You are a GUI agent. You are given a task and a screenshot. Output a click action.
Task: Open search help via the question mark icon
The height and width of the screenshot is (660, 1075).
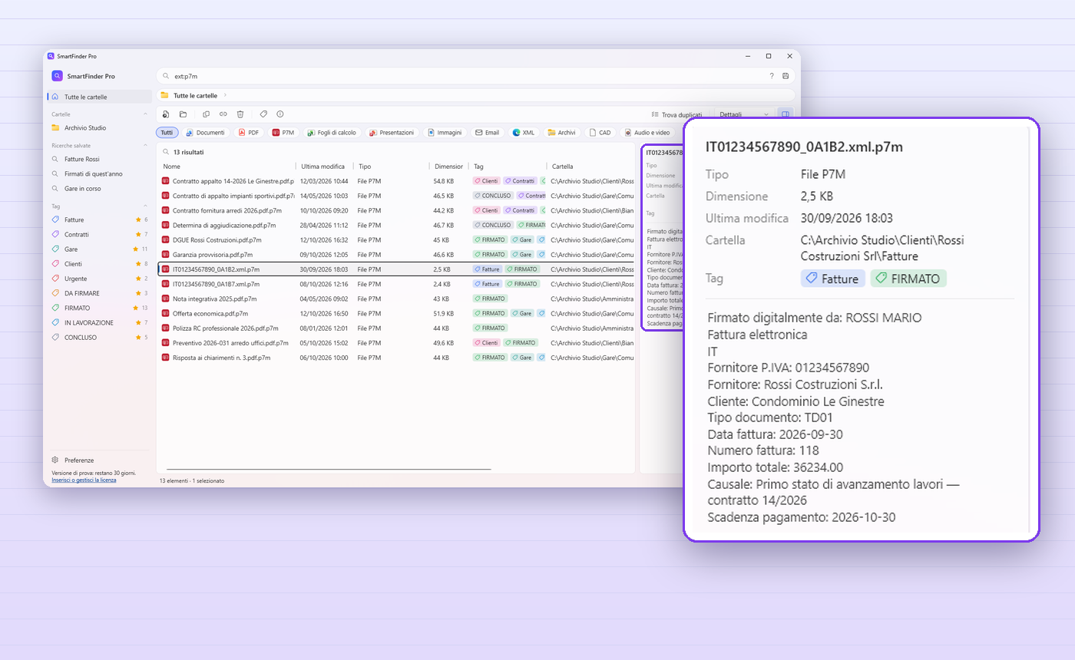[772, 76]
